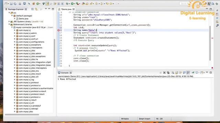Toggle Show Console on Standard Error
Viewport: 220px width, 123px height.
point(188,73)
